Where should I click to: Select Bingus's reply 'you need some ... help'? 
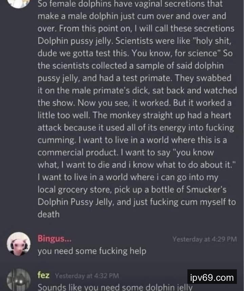coord(92,251)
